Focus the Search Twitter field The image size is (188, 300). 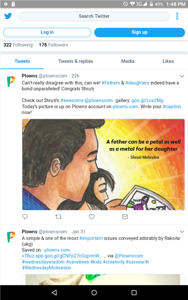click(x=94, y=16)
